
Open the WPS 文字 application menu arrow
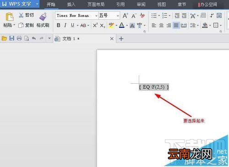coord(37,4)
